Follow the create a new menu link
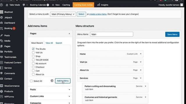Viewport: 186px width, 104px height. [x=98, y=14]
